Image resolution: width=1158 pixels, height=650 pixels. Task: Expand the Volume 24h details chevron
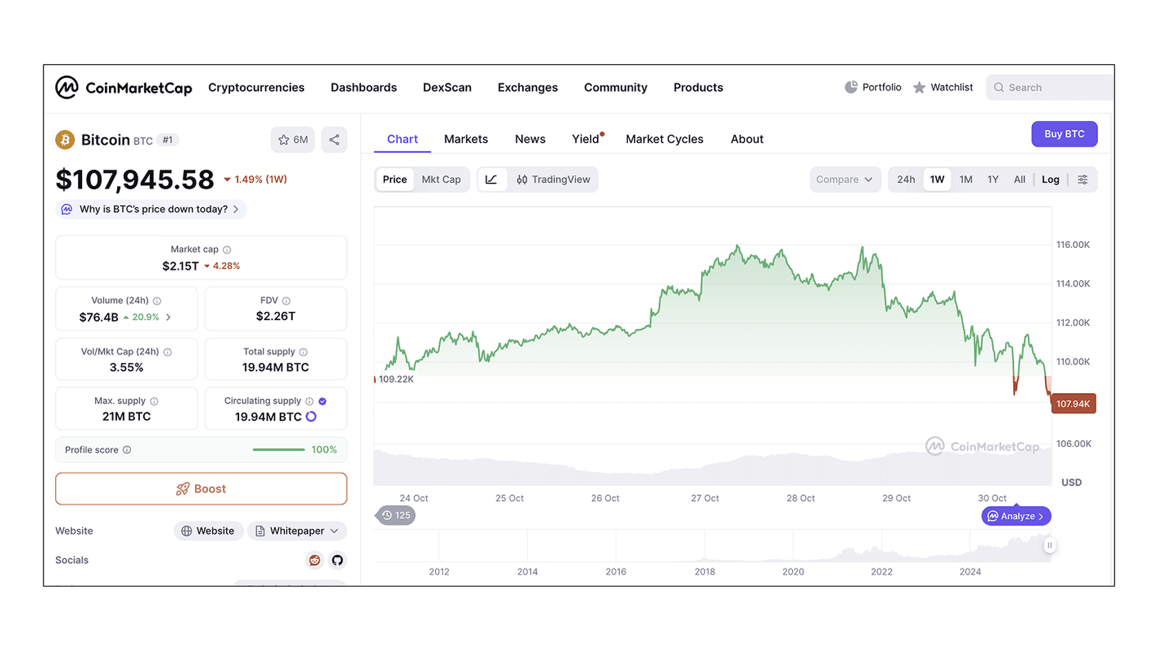point(167,317)
